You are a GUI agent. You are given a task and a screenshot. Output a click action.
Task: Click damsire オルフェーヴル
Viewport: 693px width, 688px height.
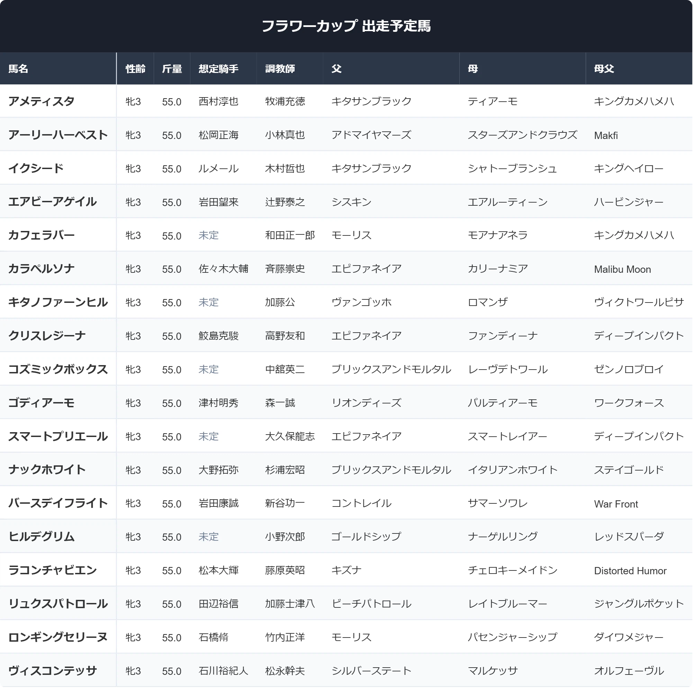coord(629,671)
